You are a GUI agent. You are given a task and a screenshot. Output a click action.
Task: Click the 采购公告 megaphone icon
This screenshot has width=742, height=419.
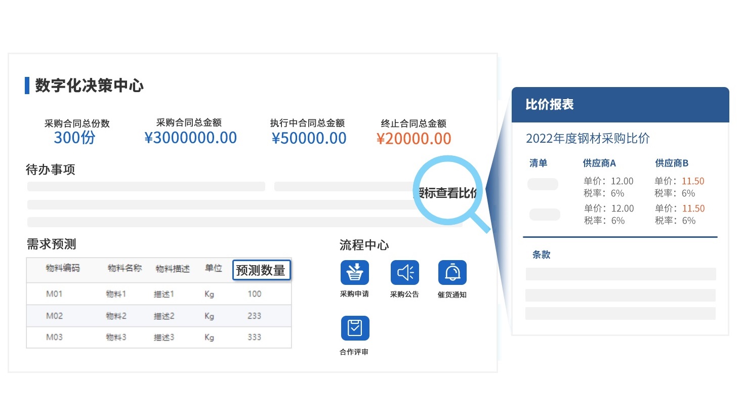(404, 273)
